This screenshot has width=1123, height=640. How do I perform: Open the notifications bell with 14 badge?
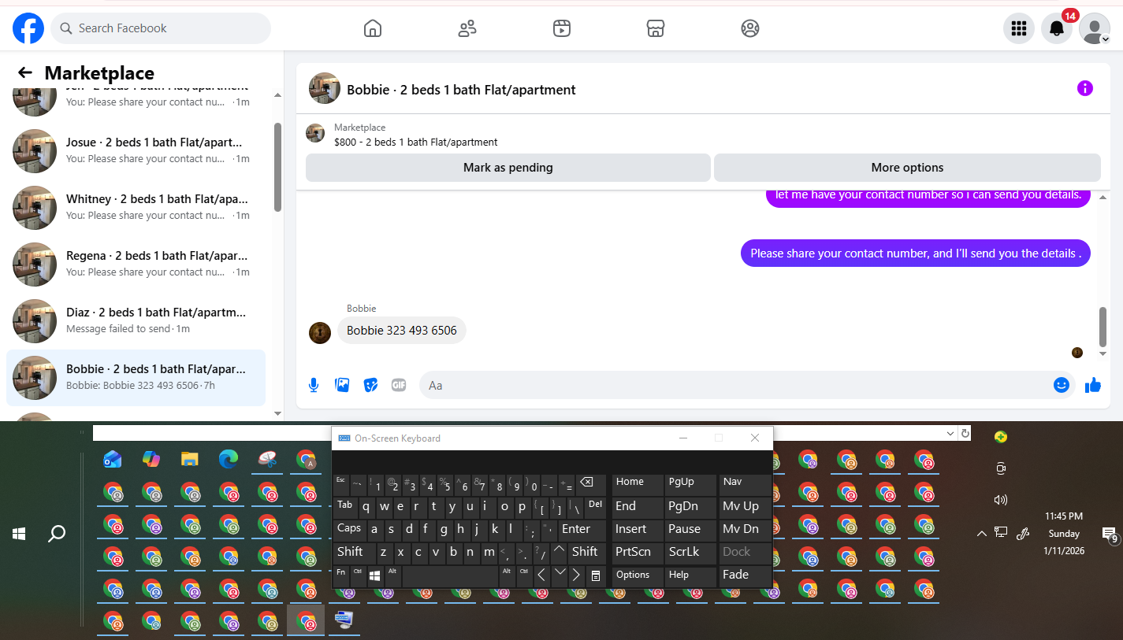click(x=1057, y=28)
